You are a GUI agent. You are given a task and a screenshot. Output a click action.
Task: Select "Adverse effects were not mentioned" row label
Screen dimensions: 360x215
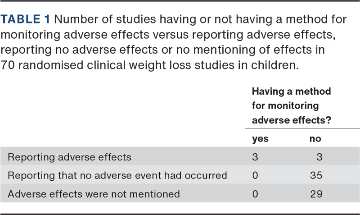94,194
